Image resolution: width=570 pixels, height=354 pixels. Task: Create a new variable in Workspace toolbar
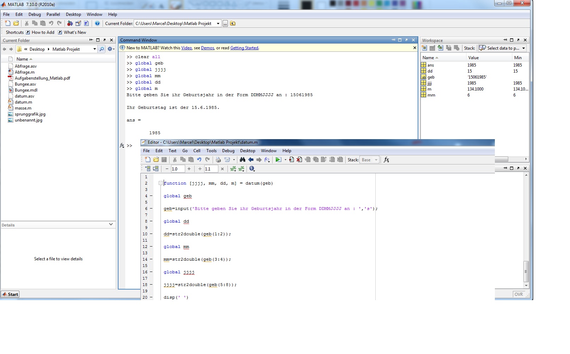[424, 48]
